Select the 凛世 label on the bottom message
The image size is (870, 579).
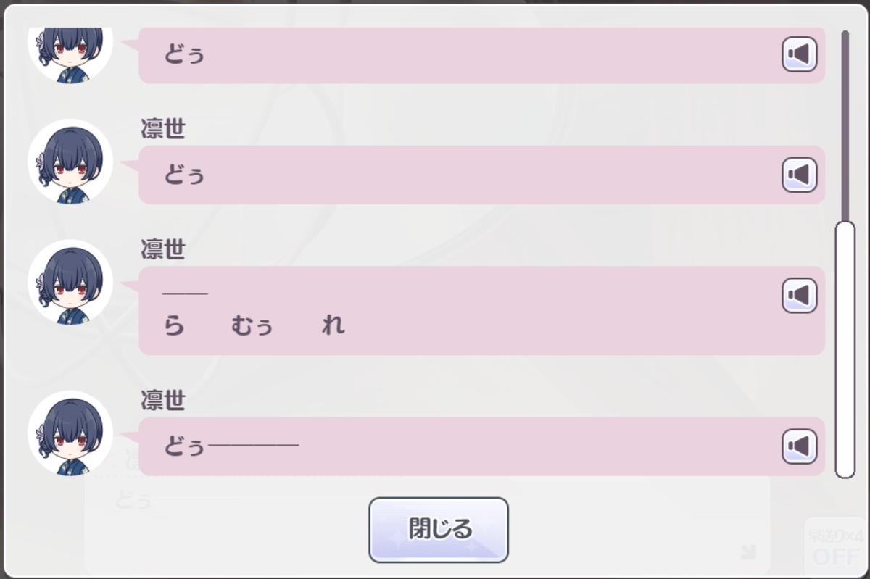(x=162, y=399)
